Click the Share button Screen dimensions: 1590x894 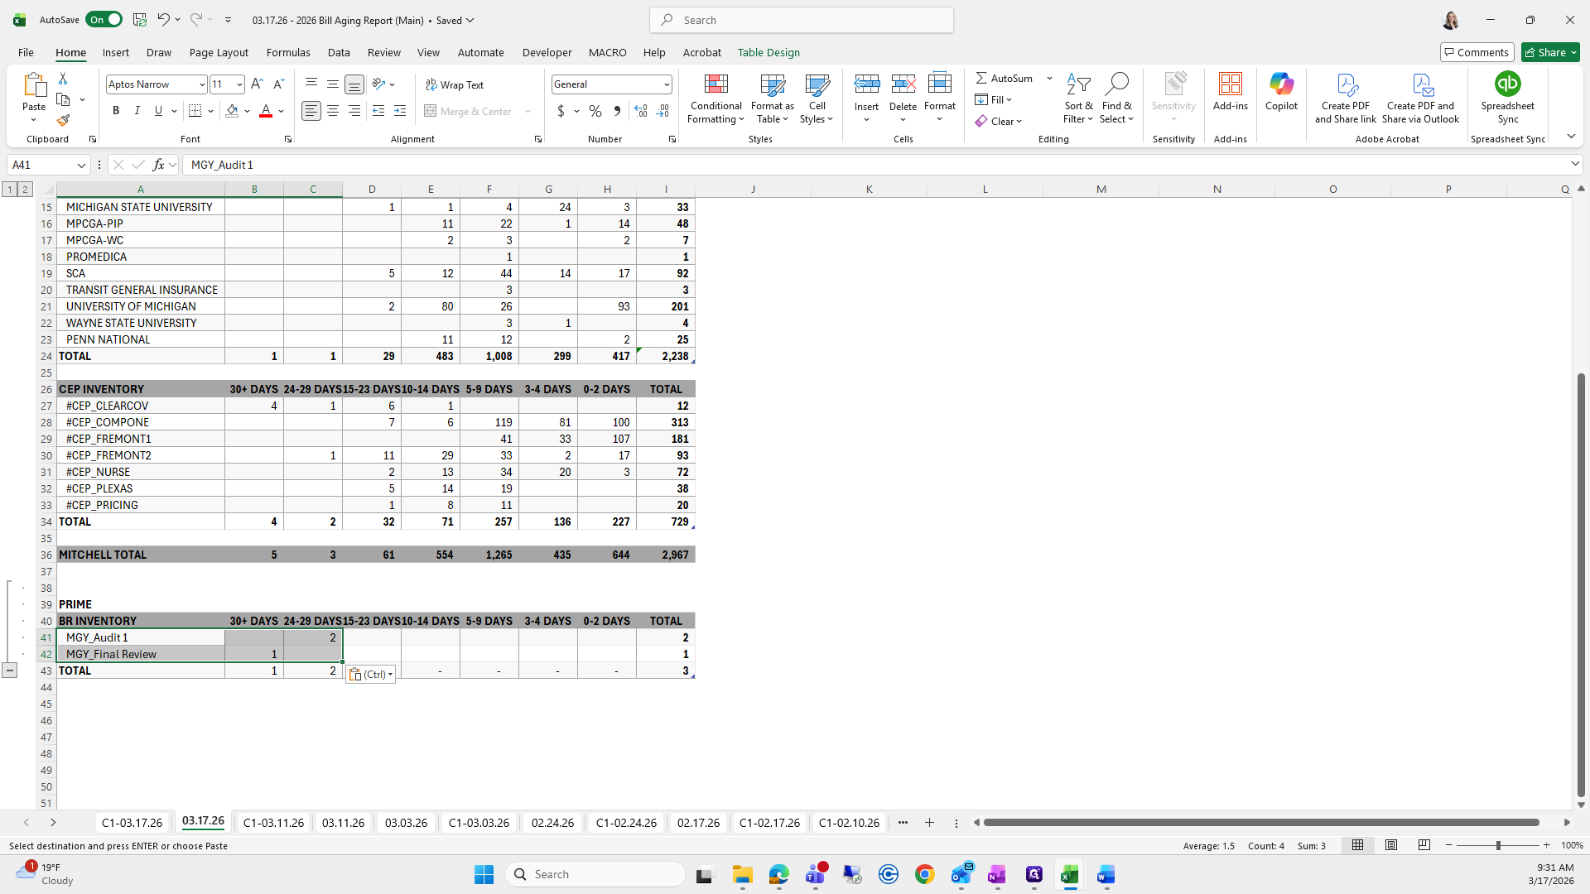(1551, 52)
